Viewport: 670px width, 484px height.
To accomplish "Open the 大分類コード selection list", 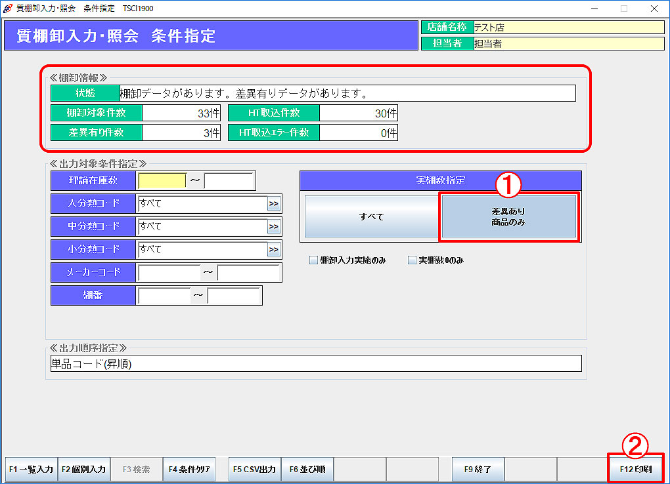I will pyautogui.click(x=274, y=204).
